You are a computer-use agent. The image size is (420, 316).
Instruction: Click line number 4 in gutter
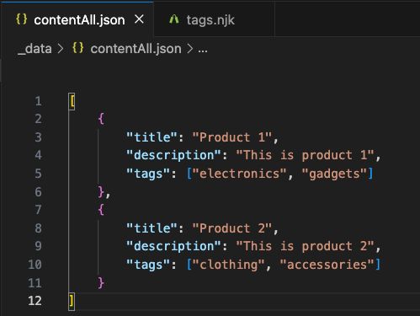[x=39, y=155]
